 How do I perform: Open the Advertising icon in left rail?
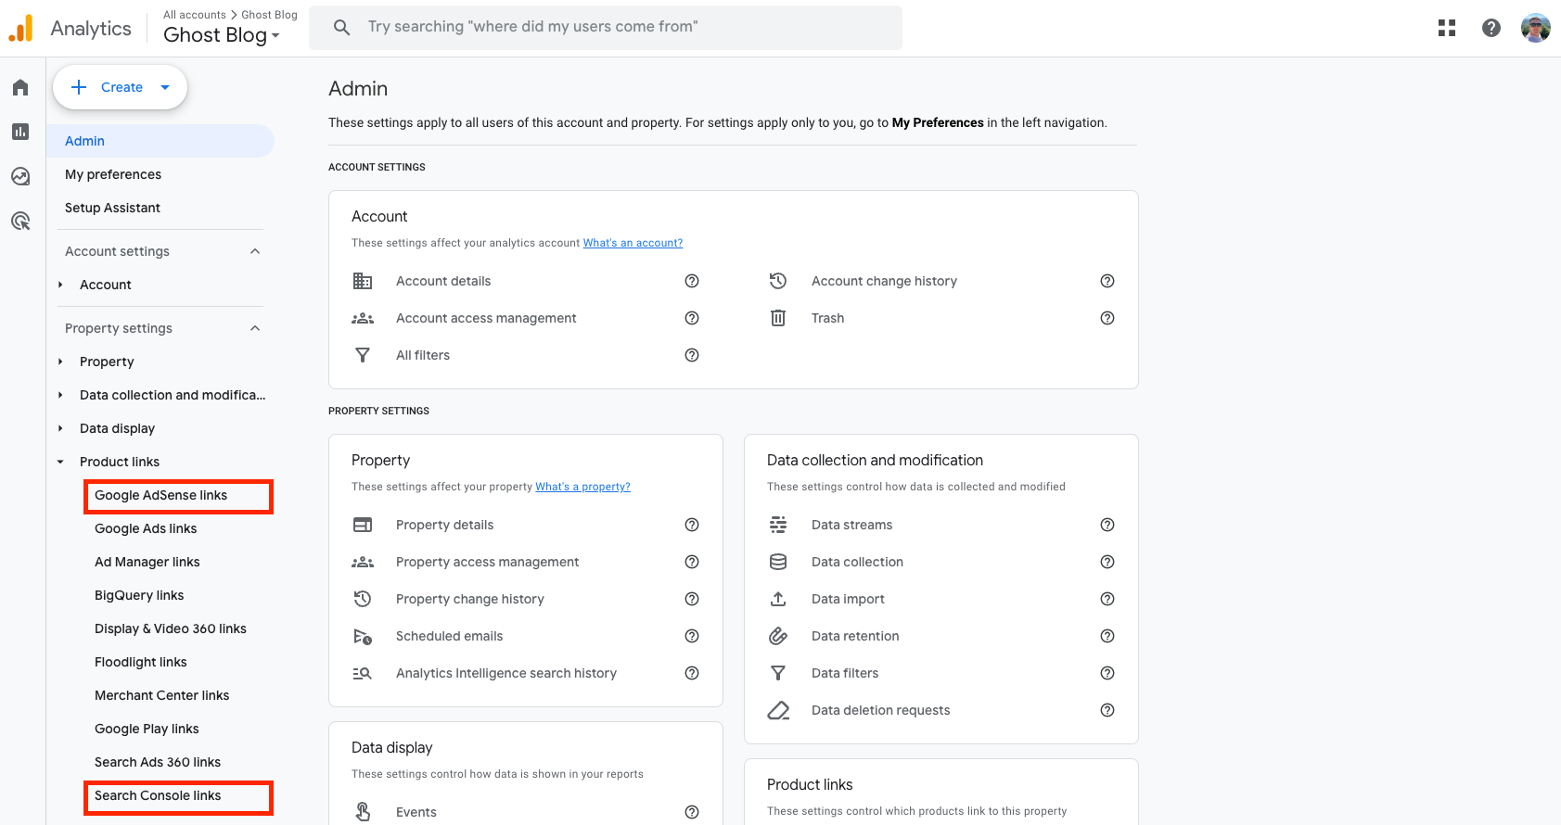pos(20,221)
